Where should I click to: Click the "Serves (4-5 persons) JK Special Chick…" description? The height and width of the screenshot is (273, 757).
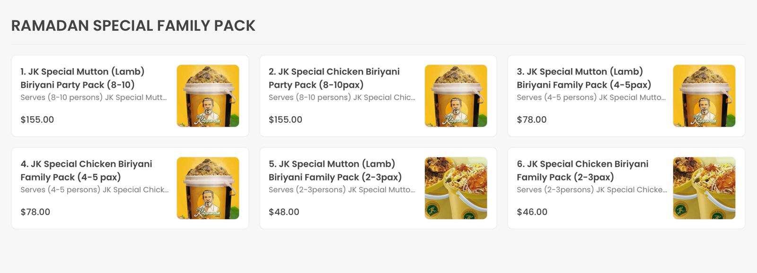pos(95,189)
